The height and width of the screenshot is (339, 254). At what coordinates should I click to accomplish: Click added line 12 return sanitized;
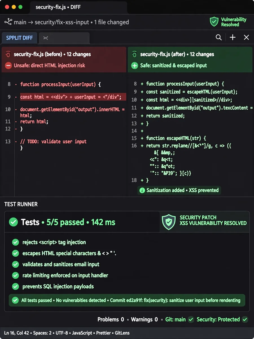click(x=165, y=116)
